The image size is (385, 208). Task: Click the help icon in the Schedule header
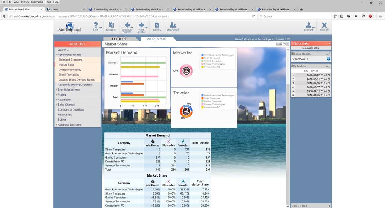(x=293, y=66)
